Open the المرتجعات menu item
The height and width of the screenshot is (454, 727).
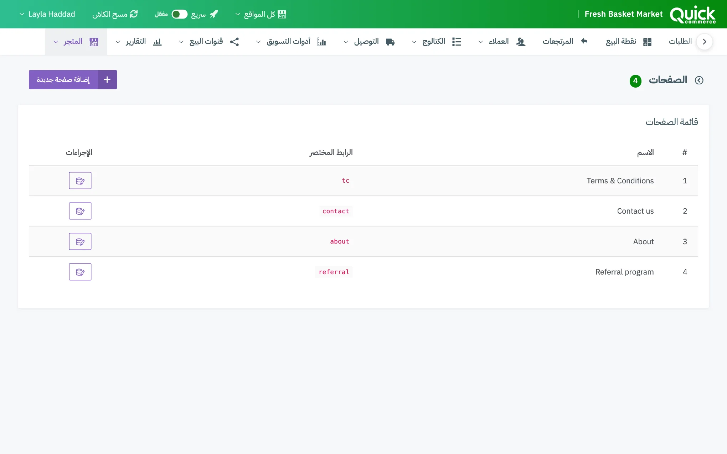(x=565, y=41)
